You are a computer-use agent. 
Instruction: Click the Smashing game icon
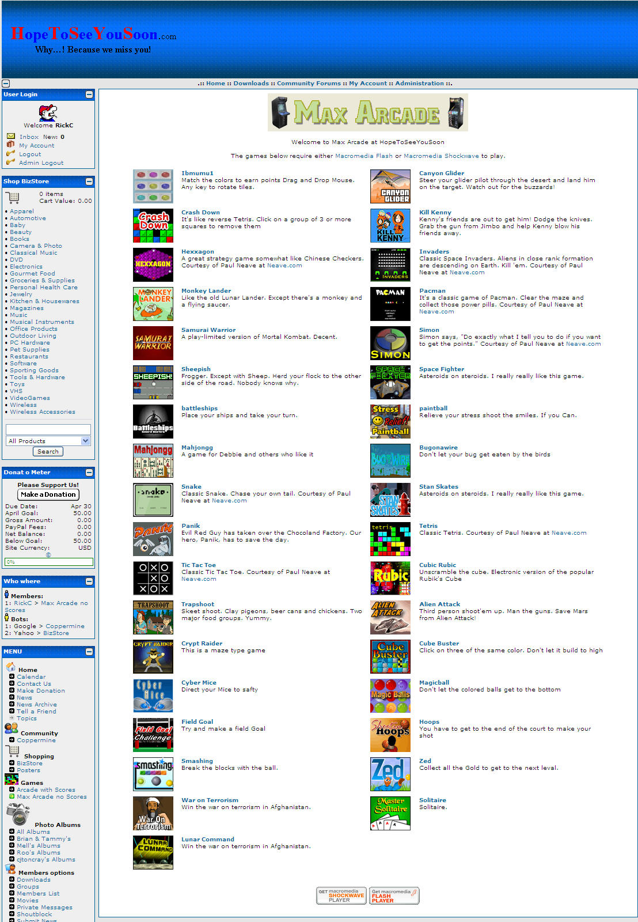click(x=153, y=774)
